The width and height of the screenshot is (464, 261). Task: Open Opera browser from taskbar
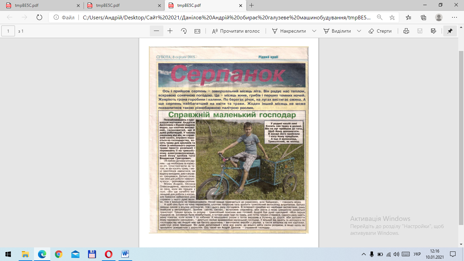coord(108,254)
